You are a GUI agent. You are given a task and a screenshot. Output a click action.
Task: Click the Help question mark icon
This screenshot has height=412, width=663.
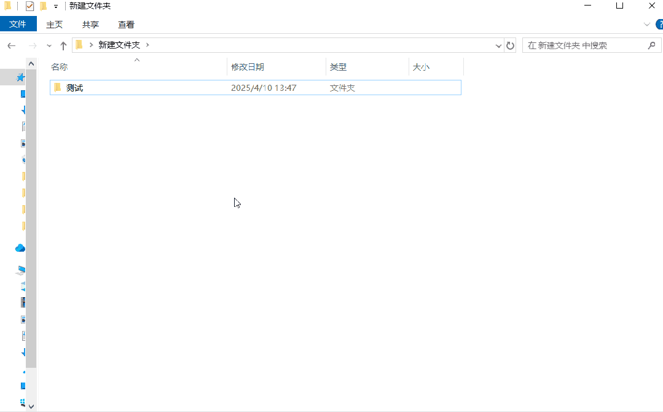(659, 25)
